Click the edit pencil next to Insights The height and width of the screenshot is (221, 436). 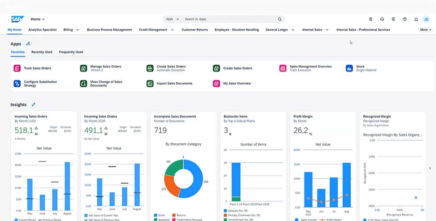tap(33, 104)
